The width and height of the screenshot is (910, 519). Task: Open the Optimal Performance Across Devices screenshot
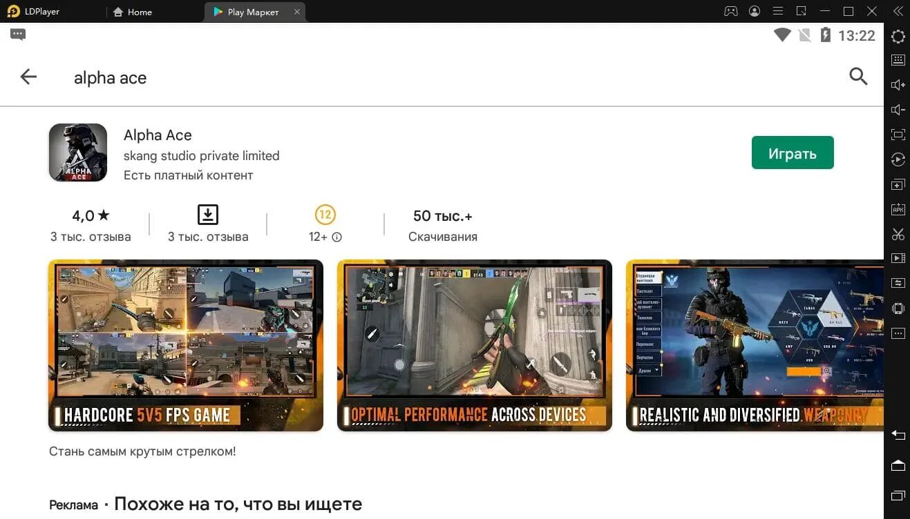tap(475, 345)
